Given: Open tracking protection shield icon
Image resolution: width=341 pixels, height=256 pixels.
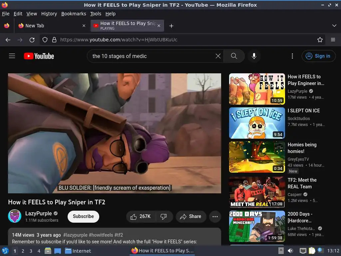Looking at the screenshot, I should [x=45, y=40].
